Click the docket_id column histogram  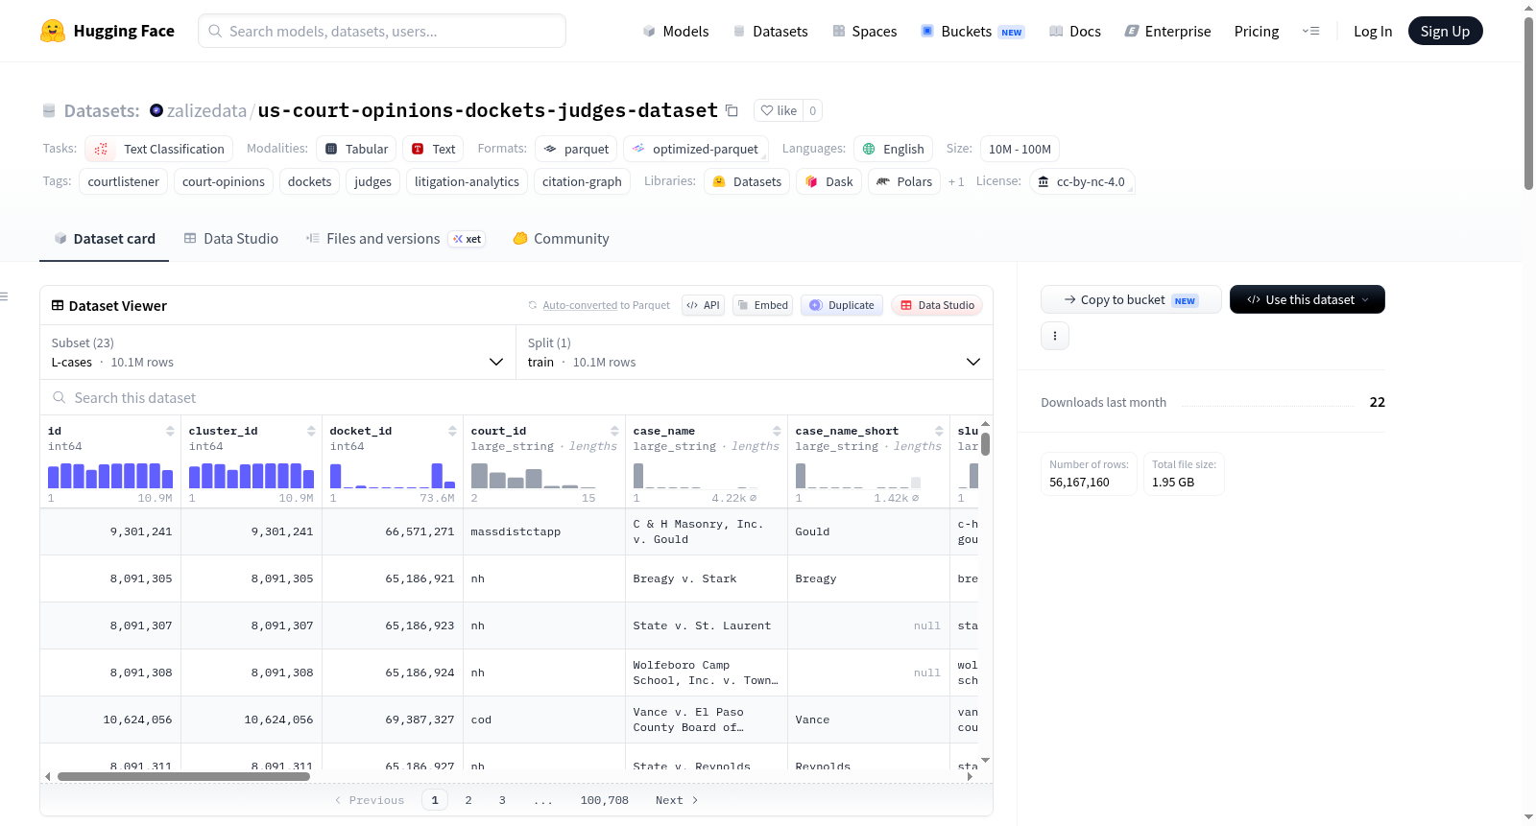coord(393,476)
